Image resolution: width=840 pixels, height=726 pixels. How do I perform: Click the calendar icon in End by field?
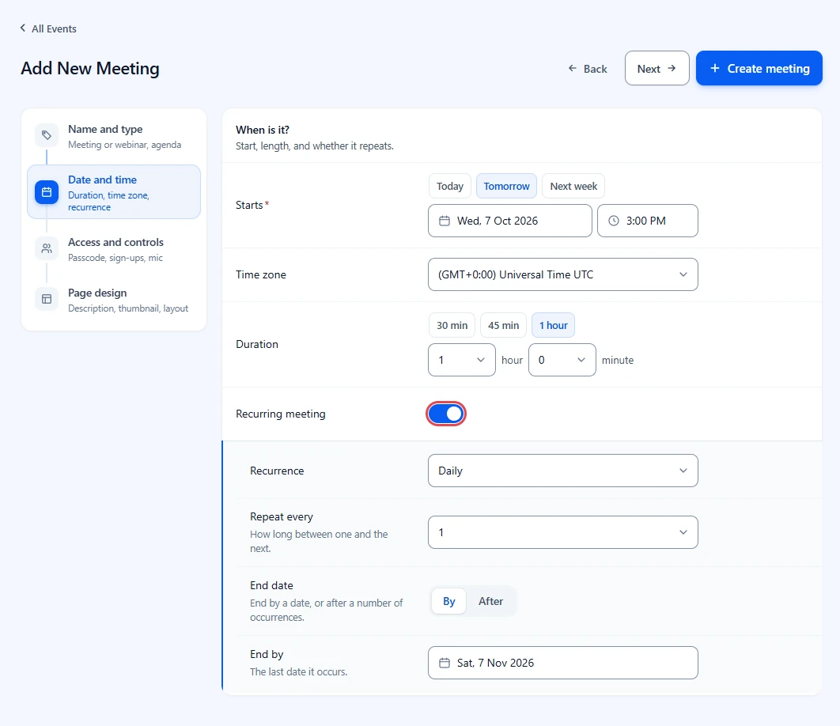pos(444,663)
